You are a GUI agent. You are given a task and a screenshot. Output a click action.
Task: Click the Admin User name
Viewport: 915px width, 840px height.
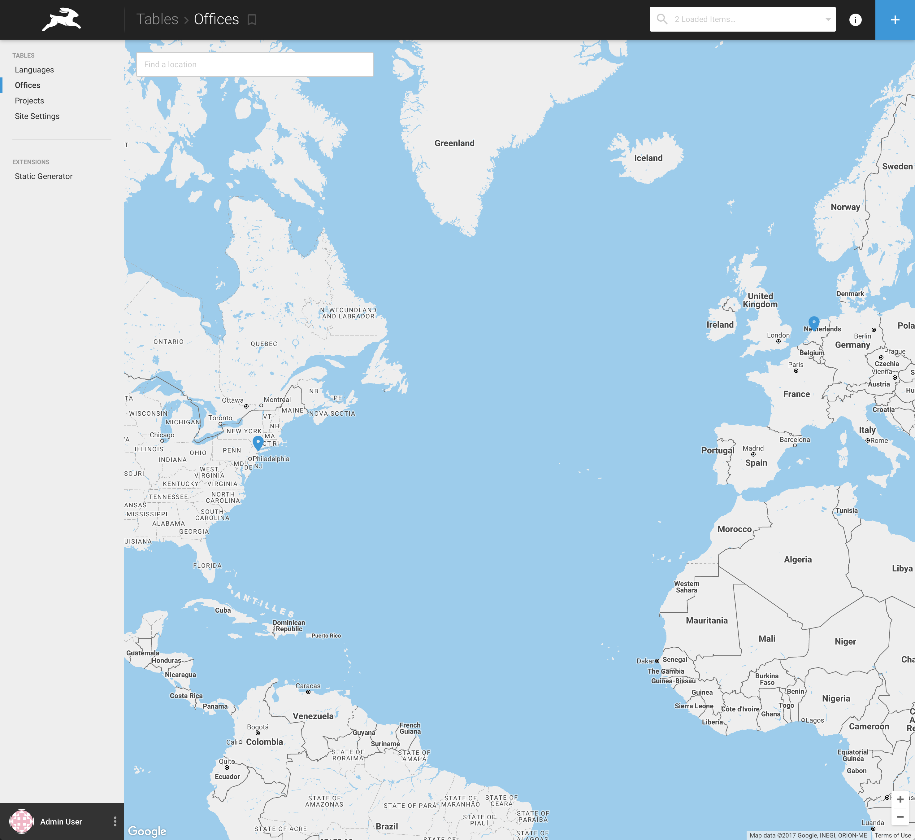(61, 821)
